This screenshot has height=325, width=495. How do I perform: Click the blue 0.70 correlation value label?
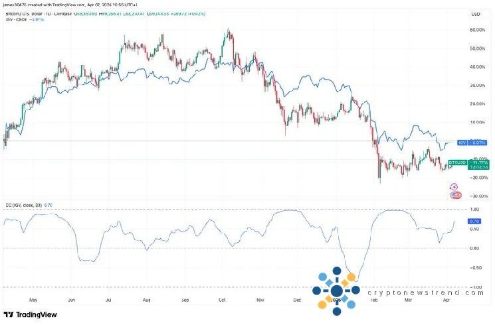point(474,220)
